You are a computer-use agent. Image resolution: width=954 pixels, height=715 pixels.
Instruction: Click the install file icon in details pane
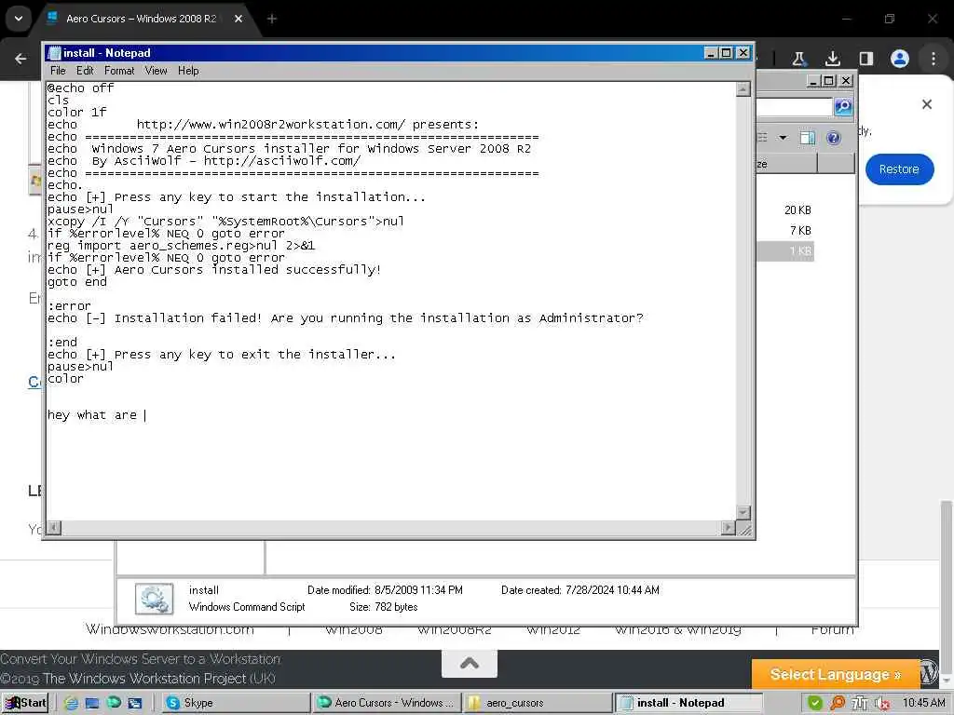(x=154, y=599)
